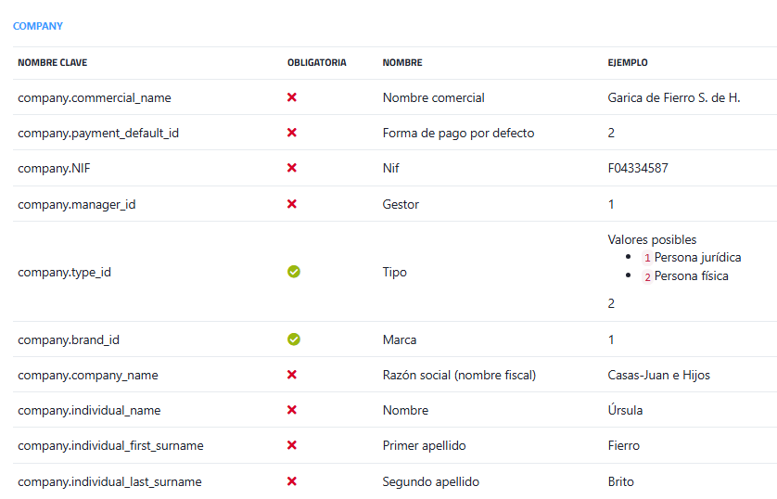The height and width of the screenshot is (499, 777).
Task: Click green checkmark in company.brand_id row
Action: (x=294, y=339)
